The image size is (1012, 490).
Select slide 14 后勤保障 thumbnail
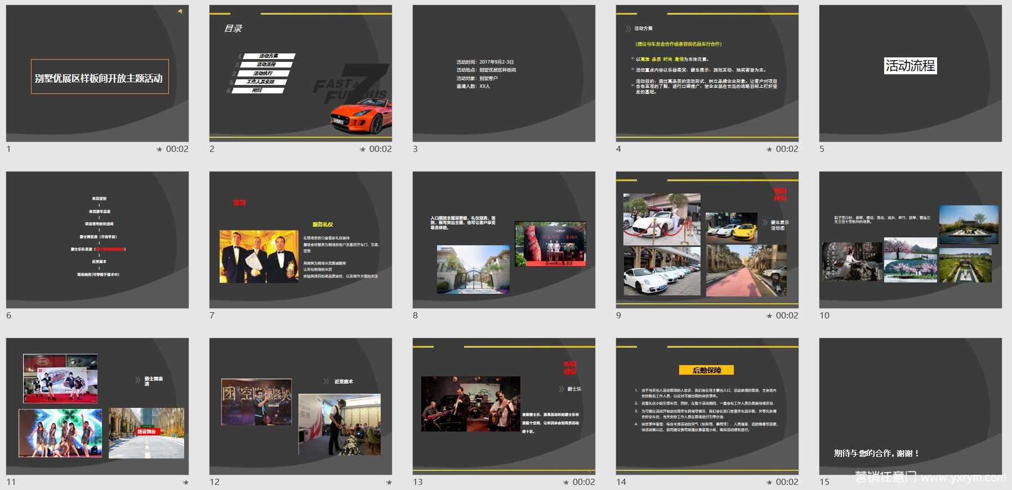707,406
